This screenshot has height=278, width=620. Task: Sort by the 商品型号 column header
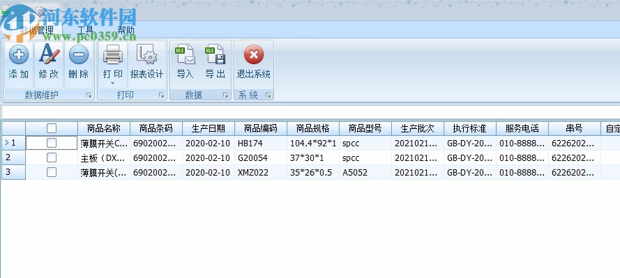(365, 128)
